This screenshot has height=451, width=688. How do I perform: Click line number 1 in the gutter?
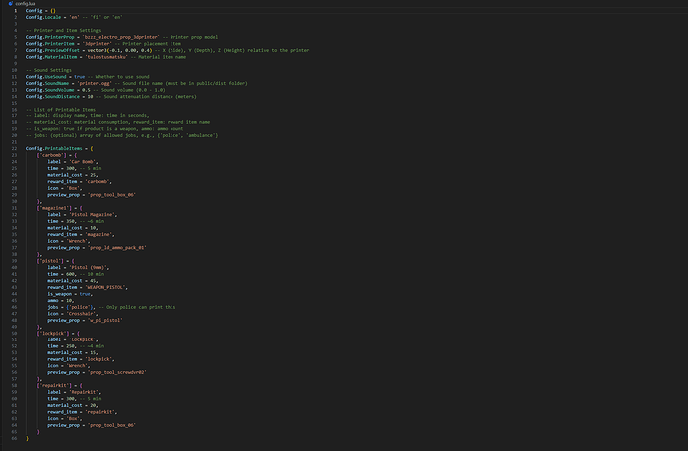tap(15, 11)
